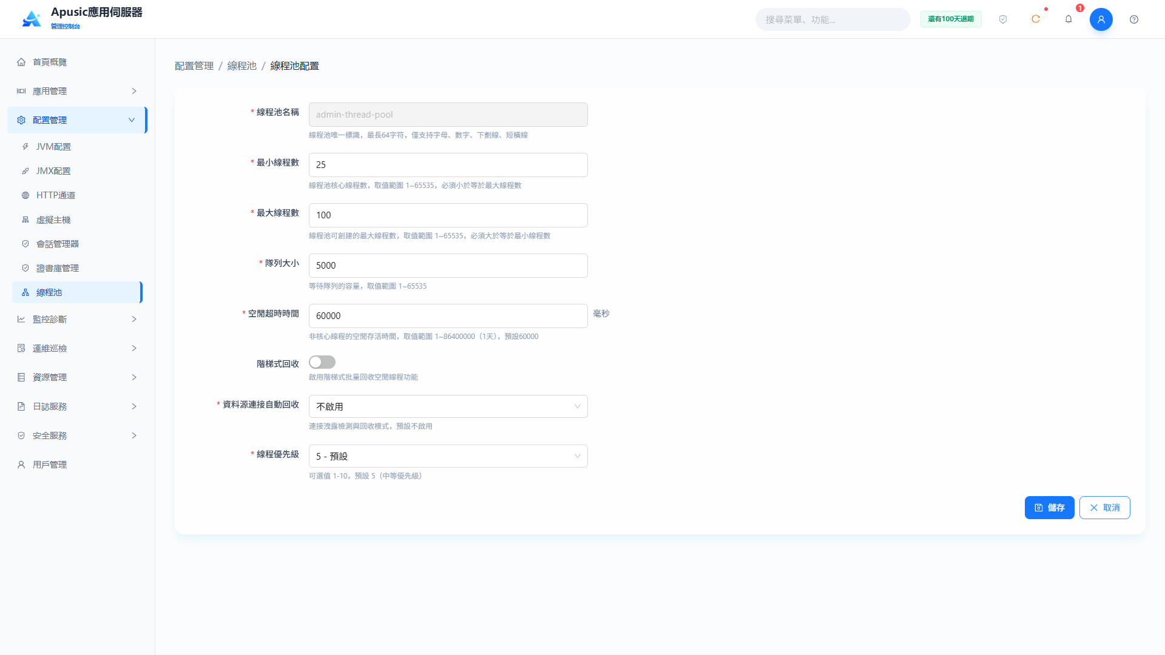Click the 會話管理器 shield icon
Image resolution: width=1165 pixels, height=655 pixels.
pyautogui.click(x=25, y=244)
